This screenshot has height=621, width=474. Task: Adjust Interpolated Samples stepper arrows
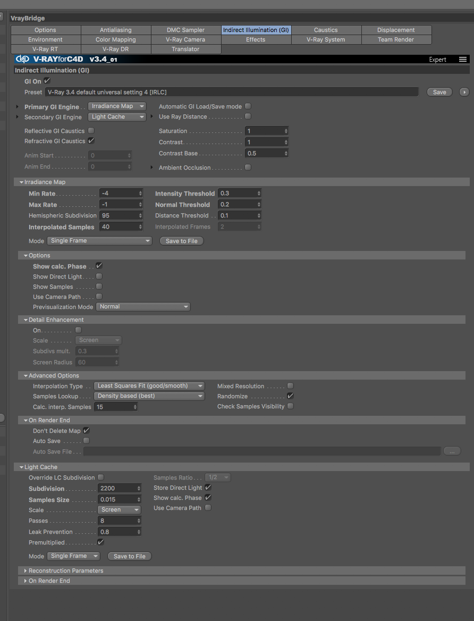pyautogui.click(x=141, y=227)
